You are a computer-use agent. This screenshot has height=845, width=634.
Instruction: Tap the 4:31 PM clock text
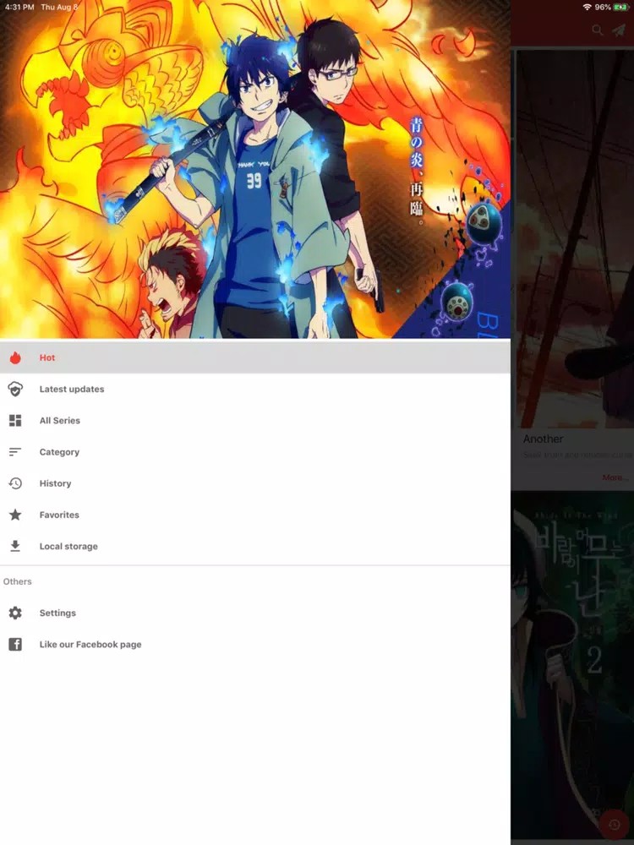pos(19,7)
